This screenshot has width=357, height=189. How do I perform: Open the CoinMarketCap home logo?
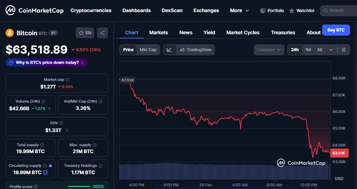click(35, 10)
